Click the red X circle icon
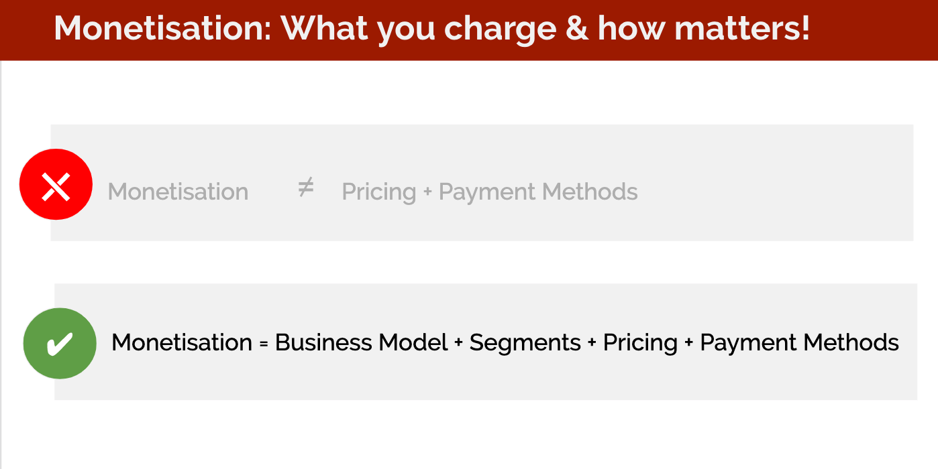Screen dimensions: 938x469 click(56, 184)
